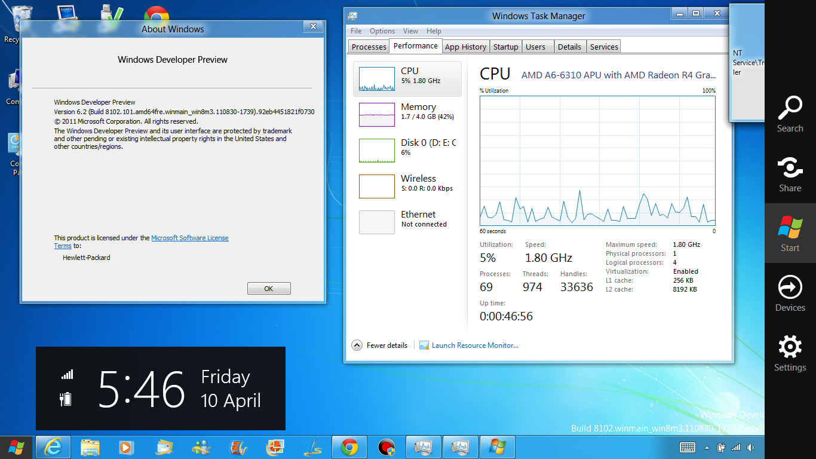The height and width of the screenshot is (459, 816).
Task: Click the Launch Resource Monitor link
Action: click(x=475, y=345)
